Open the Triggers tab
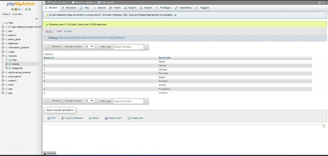 [x=202, y=8]
